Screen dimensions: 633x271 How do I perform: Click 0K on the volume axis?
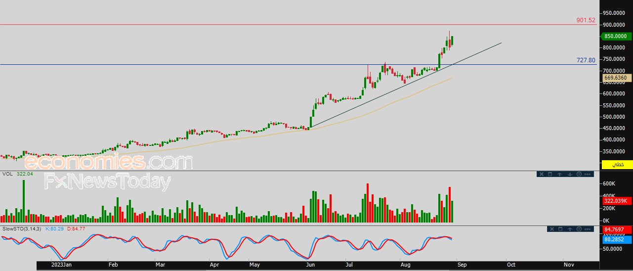pos(606,221)
